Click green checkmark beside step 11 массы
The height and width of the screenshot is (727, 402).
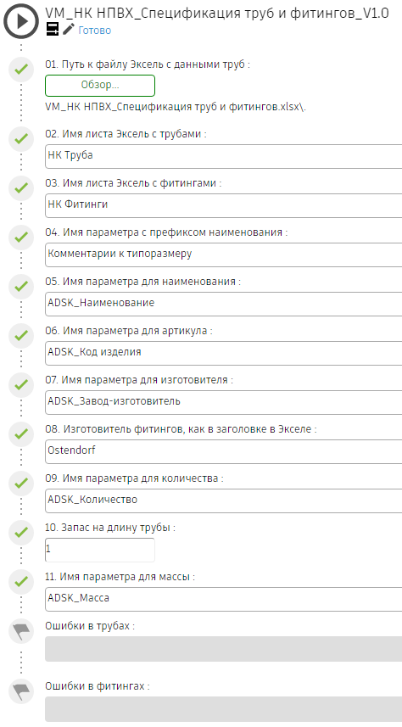point(21,581)
